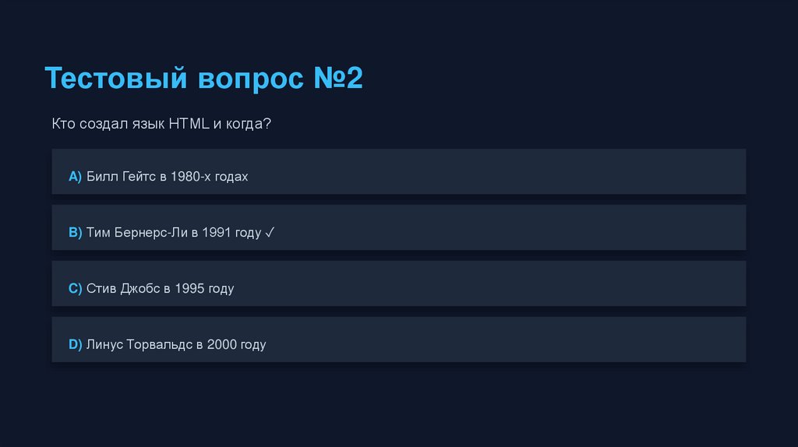Click the blue "C)" letter label
The height and width of the screenshot is (447, 798).
pyautogui.click(x=75, y=289)
